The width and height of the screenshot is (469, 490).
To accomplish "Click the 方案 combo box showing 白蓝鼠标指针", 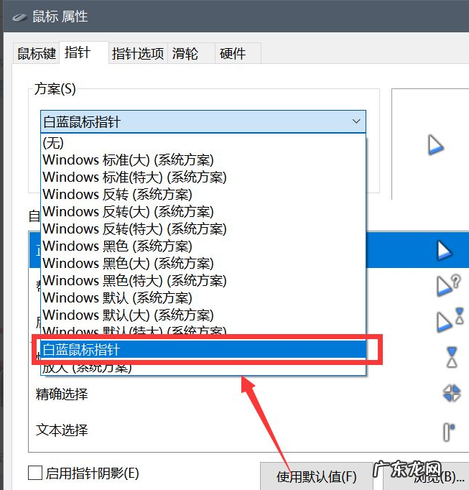I will click(203, 121).
